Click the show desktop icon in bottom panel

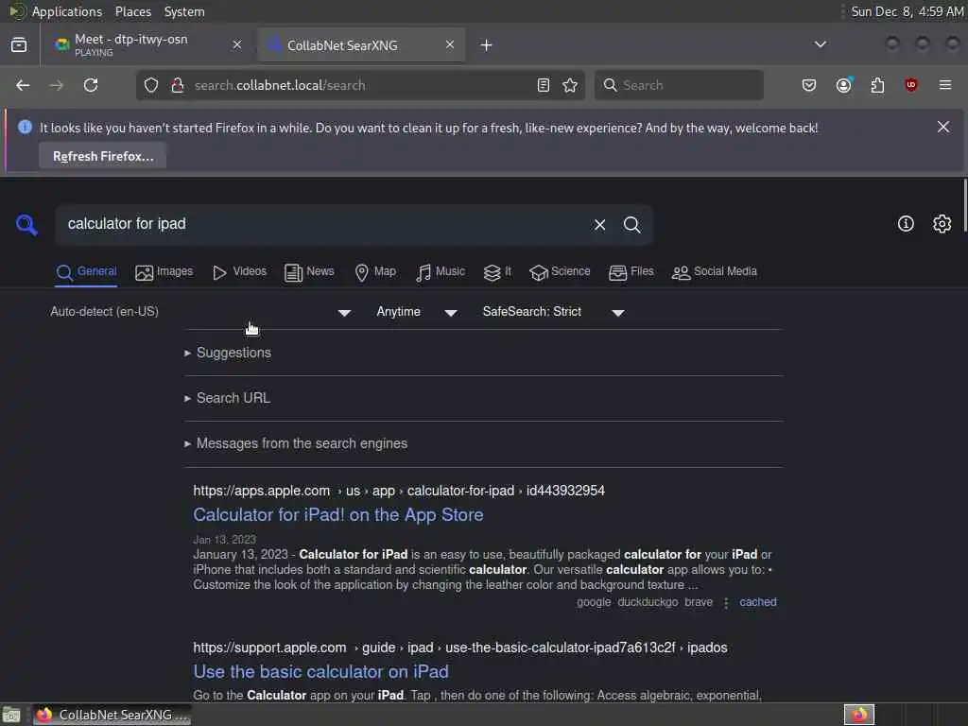point(11,716)
